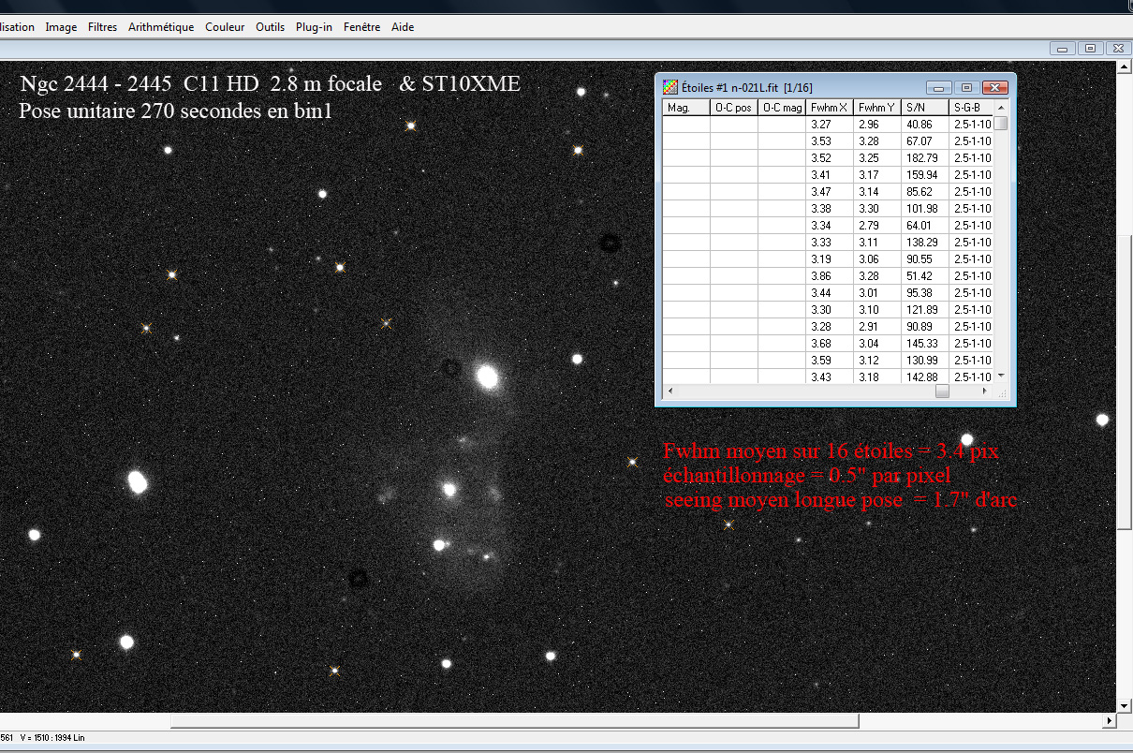This screenshot has height=753, width=1133.
Task: Click the star table scroll-left arrow
Action: 669,391
